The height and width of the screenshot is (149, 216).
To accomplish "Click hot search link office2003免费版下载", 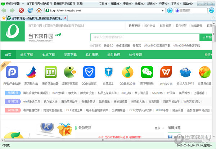I will 157,46.
